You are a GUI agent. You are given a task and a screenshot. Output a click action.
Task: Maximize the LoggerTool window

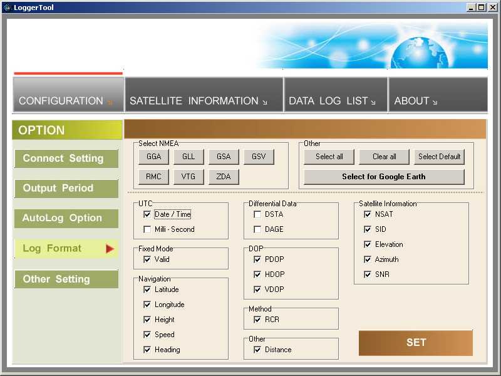(x=481, y=8)
